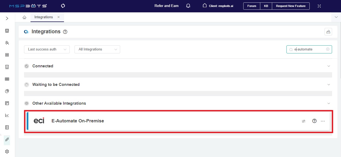Viewport: 341px width, 157px height.
Task: Open the E-Automate settings sliders icon
Action: (303, 121)
